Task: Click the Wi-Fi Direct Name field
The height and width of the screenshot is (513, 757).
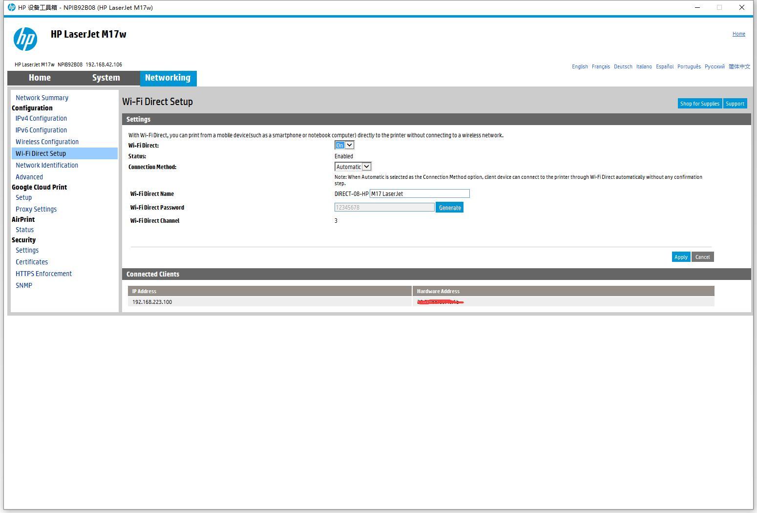Action: [420, 193]
